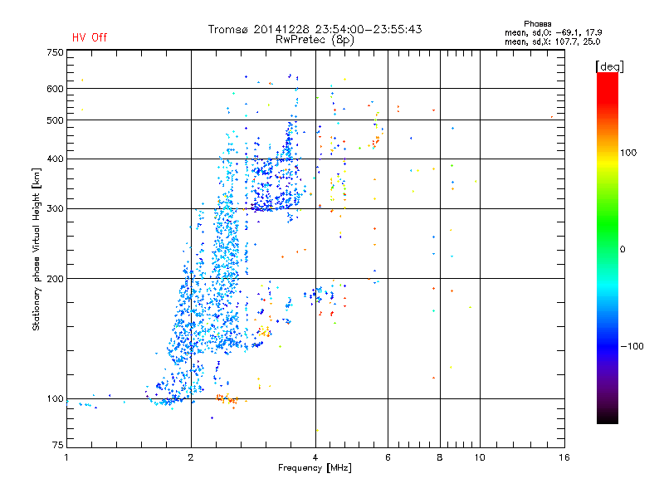Click the y-axis tick label '200'
The height and width of the screenshot is (498, 664).
(x=55, y=279)
